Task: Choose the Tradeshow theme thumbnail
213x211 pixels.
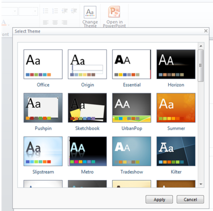Action: point(132,151)
